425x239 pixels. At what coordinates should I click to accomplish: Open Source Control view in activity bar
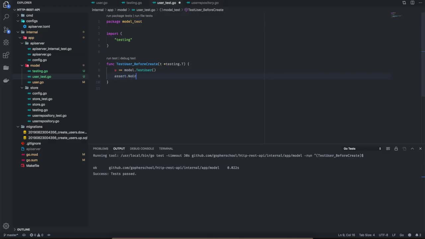click(6, 30)
